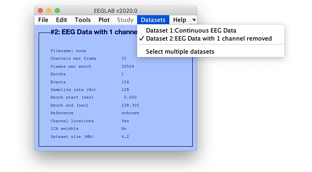Click the Channels per frame value 31
Screen dimensions: 312x172
click(x=124, y=59)
